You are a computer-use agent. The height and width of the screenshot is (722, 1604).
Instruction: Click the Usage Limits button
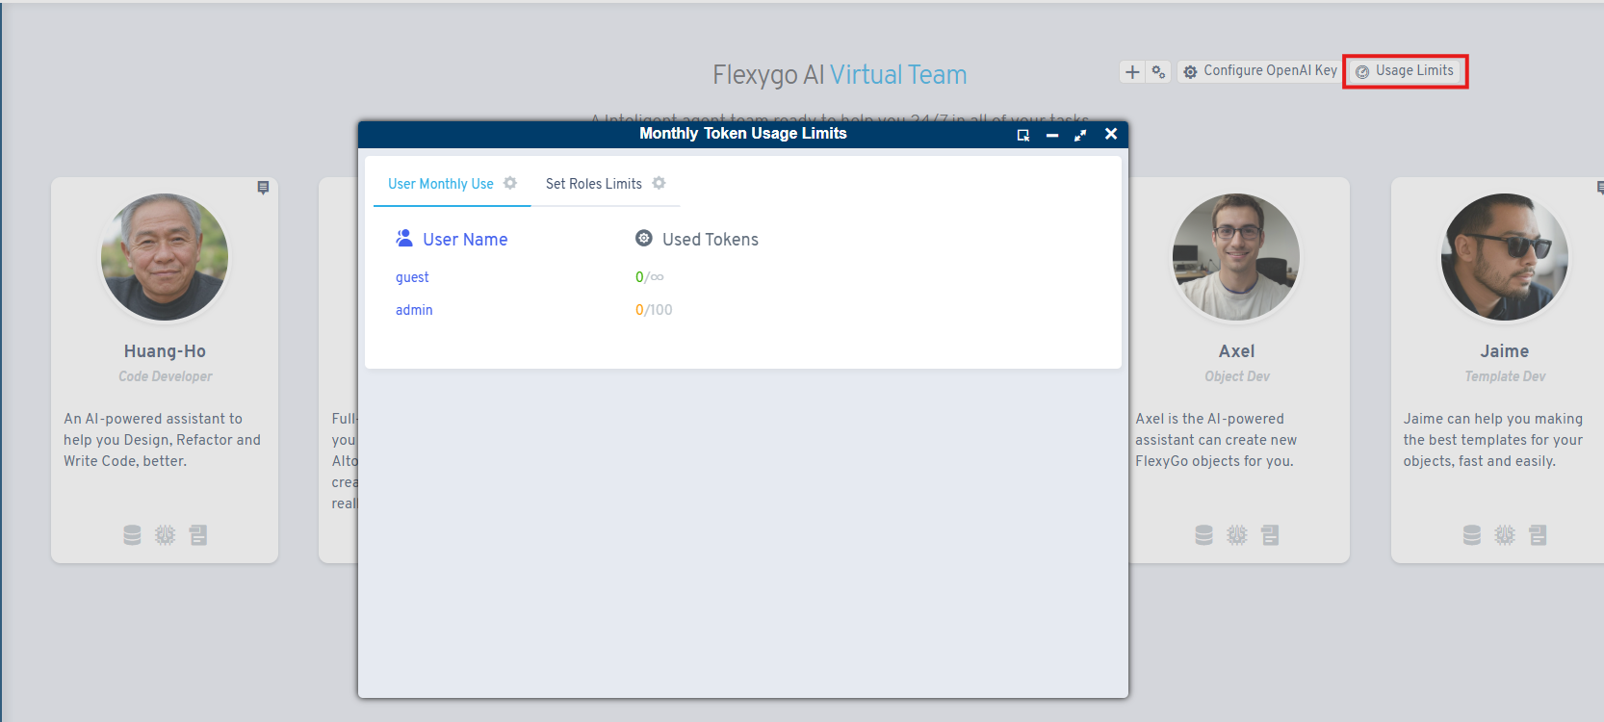[x=1405, y=71]
